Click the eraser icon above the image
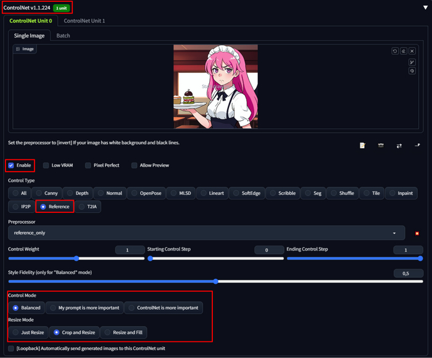 click(404, 51)
